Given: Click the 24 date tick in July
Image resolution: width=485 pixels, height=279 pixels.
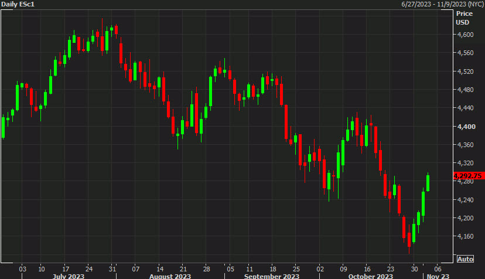Looking at the screenshot, I should click(89, 269).
